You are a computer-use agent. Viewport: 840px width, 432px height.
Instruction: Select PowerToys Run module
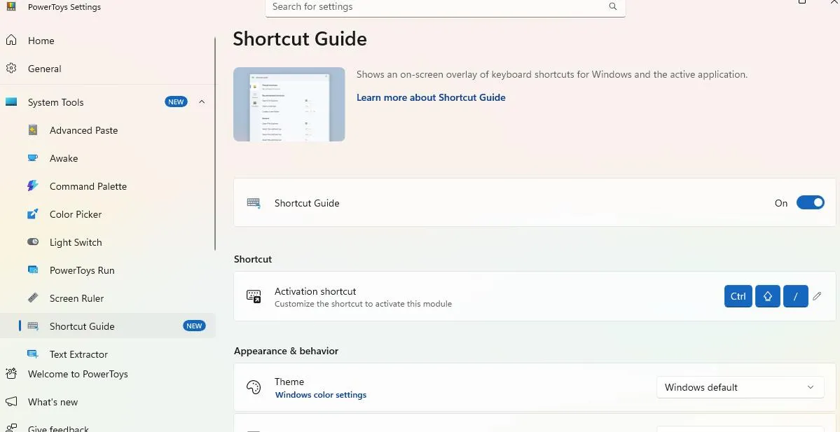pos(107,270)
